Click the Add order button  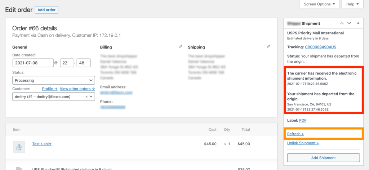(x=46, y=10)
